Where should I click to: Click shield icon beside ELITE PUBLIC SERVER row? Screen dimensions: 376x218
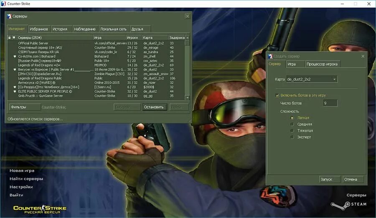(15, 92)
